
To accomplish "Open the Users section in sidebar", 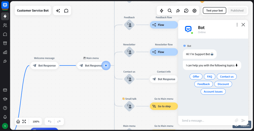I will click(5, 25).
